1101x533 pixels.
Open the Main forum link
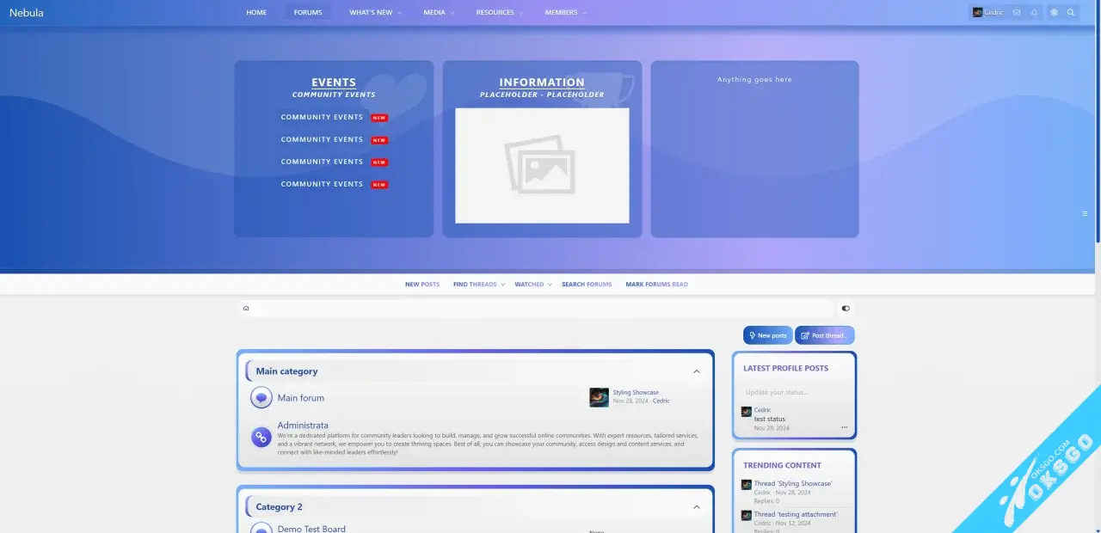click(x=301, y=398)
